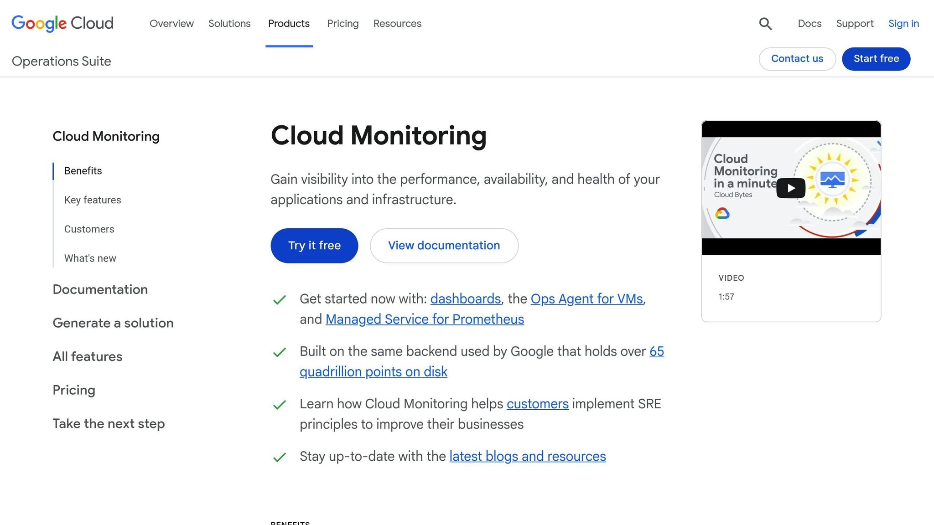Sign in to Google Cloud

click(903, 23)
